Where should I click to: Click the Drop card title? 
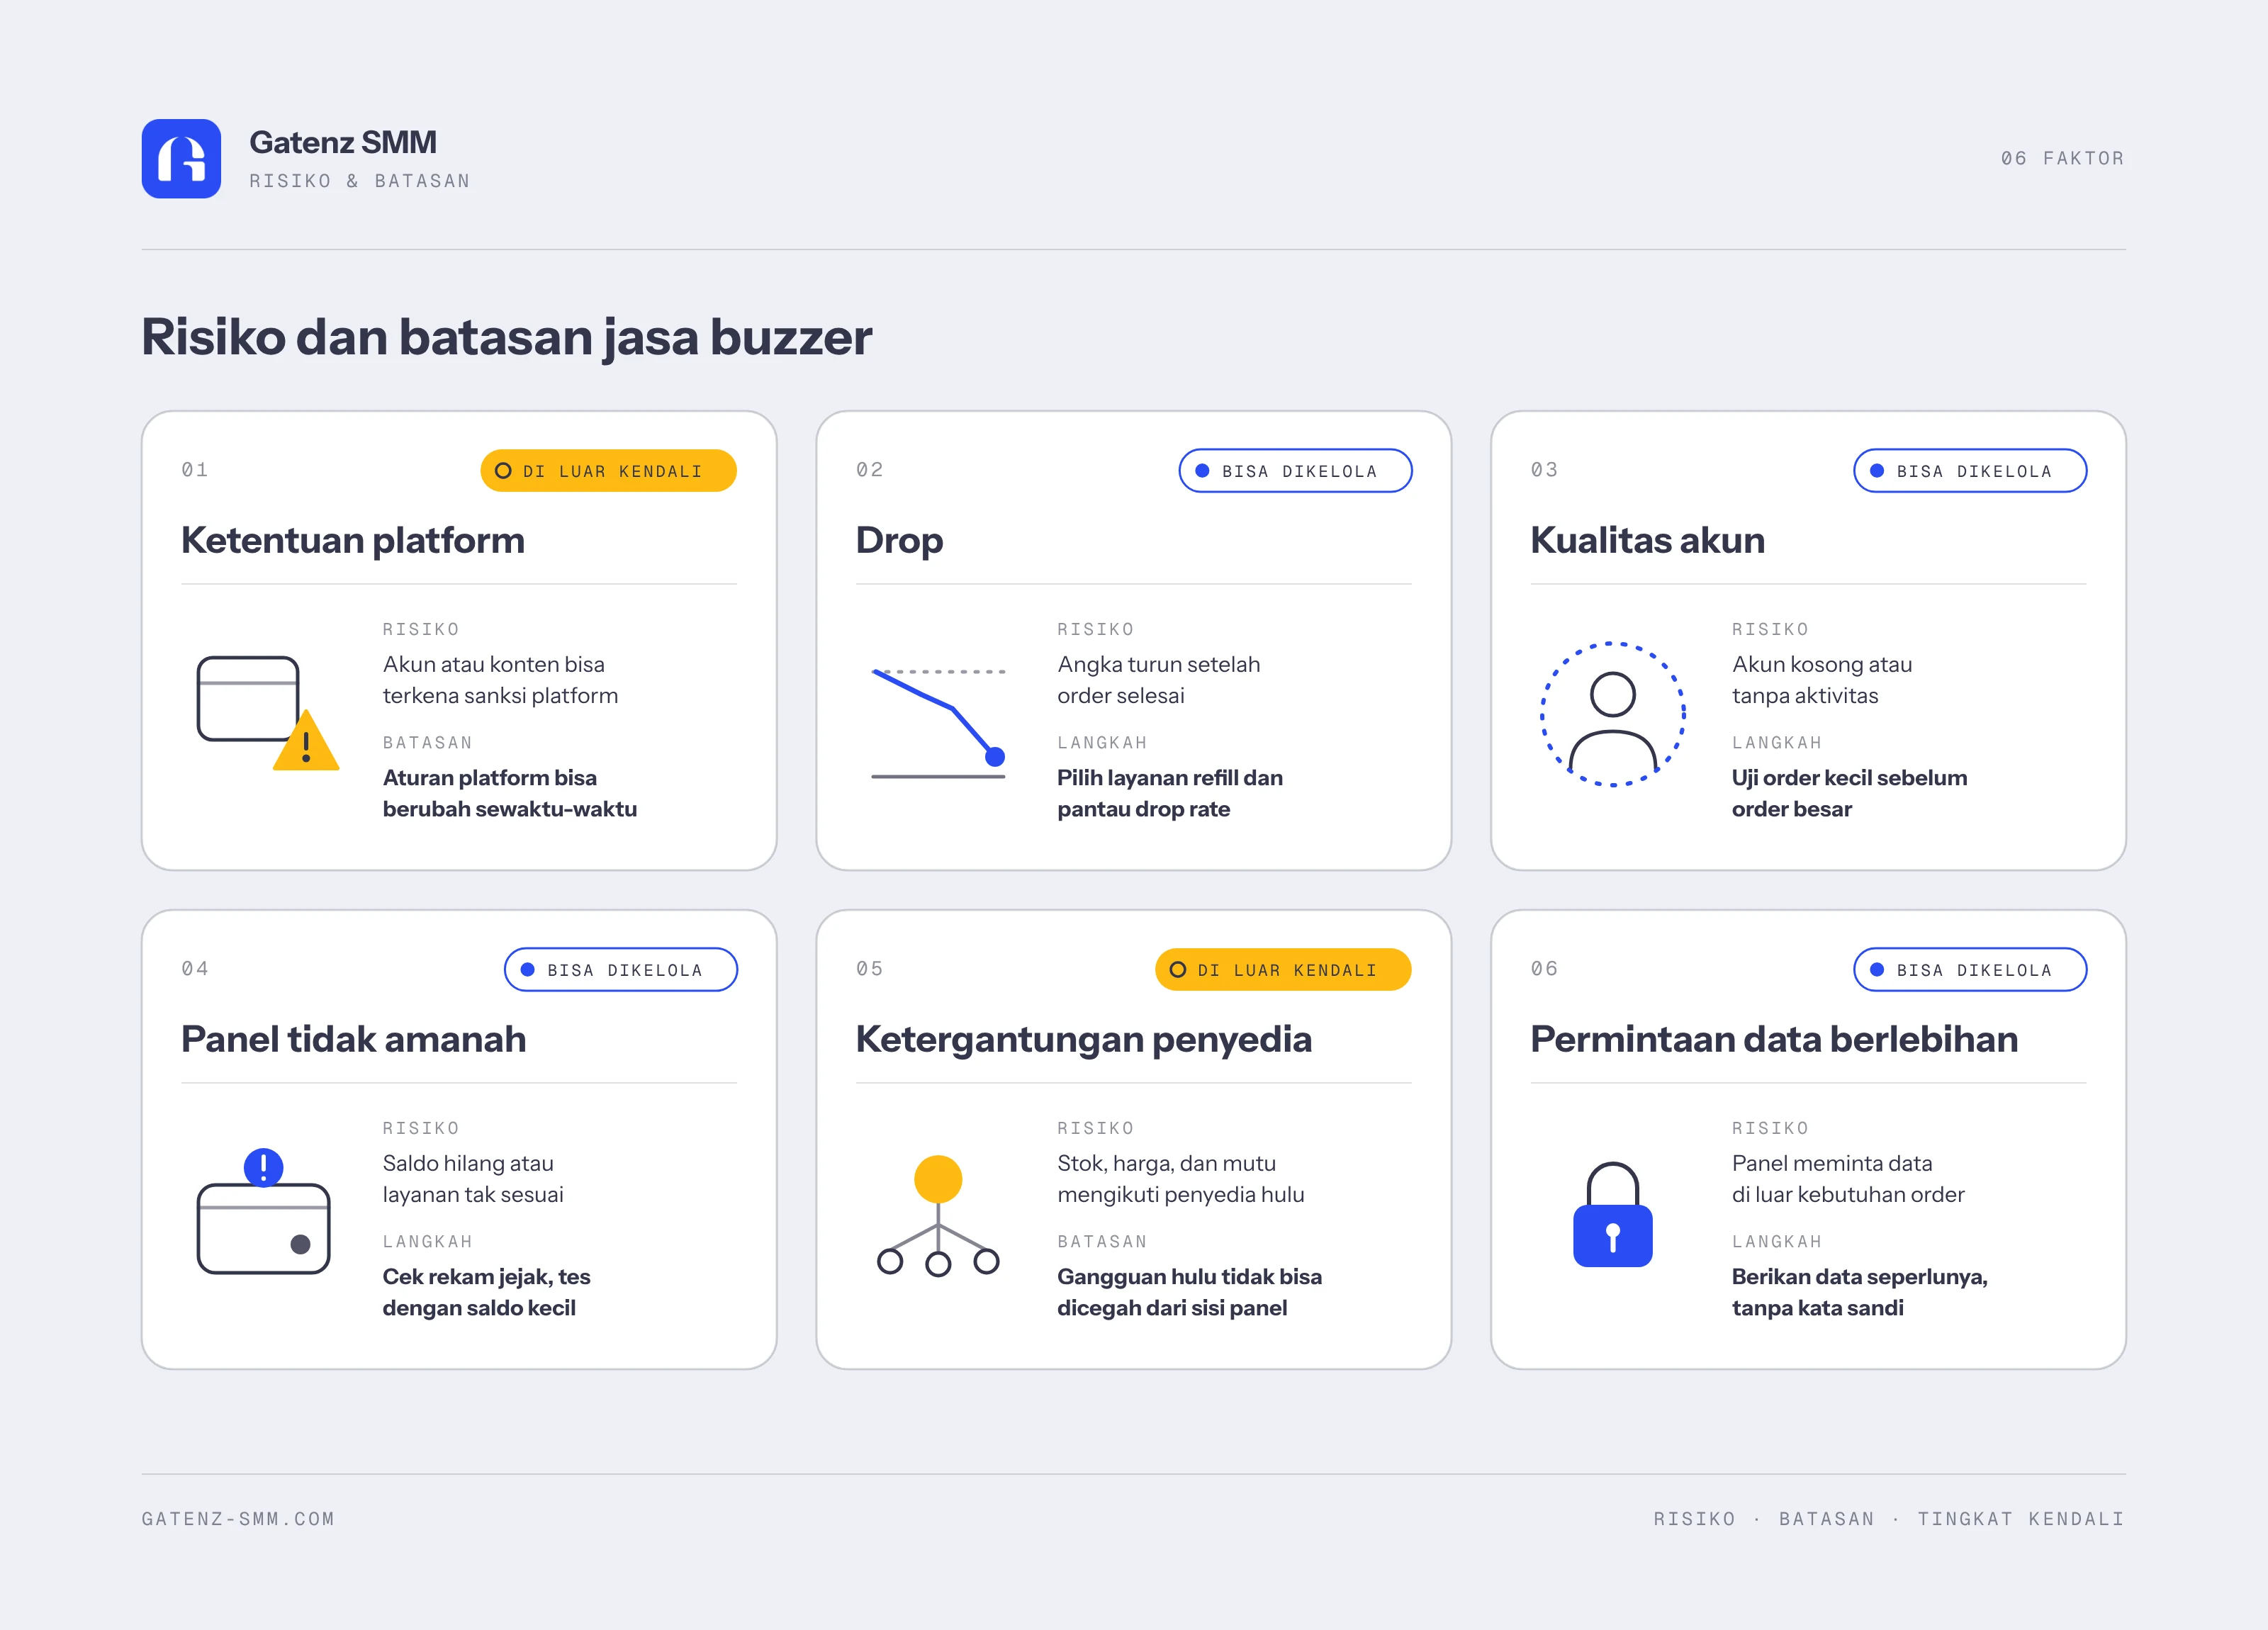click(899, 540)
